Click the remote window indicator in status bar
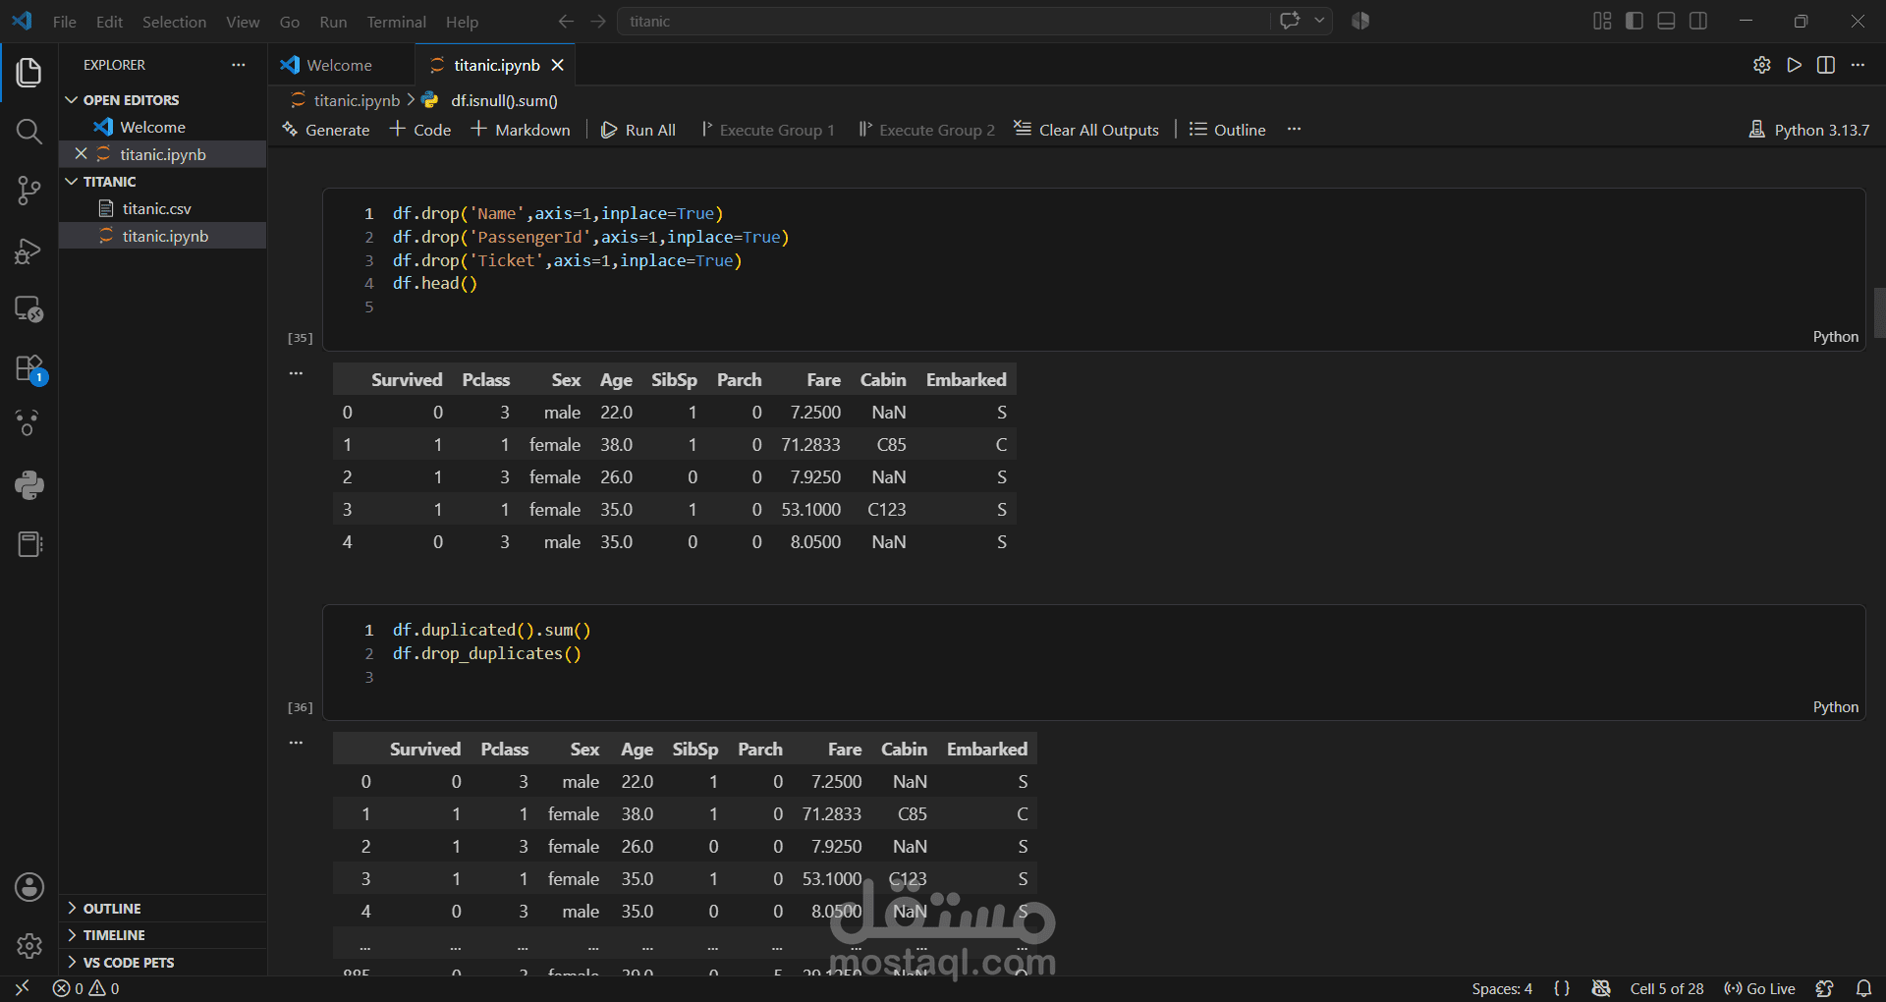Screen dimensions: 1886x1002 click(22, 988)
